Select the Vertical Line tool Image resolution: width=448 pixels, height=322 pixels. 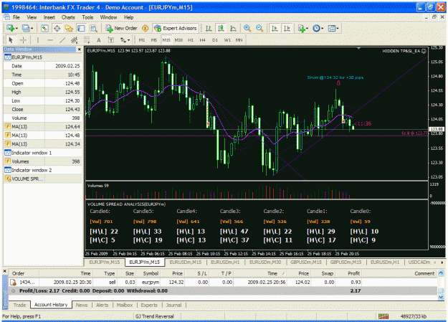[x=38, y=40]
